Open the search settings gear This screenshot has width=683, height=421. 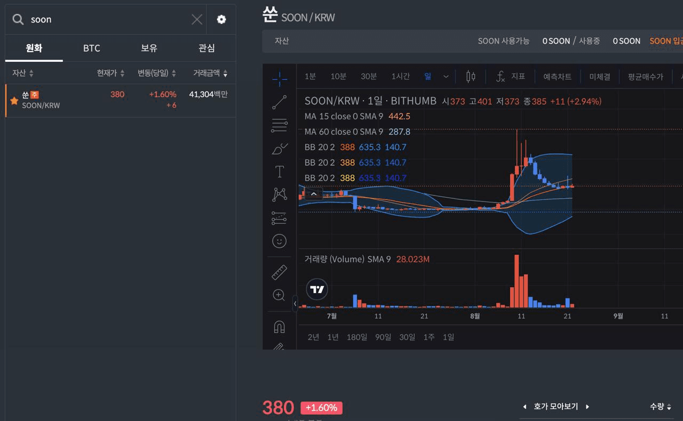tap(221, 19)
